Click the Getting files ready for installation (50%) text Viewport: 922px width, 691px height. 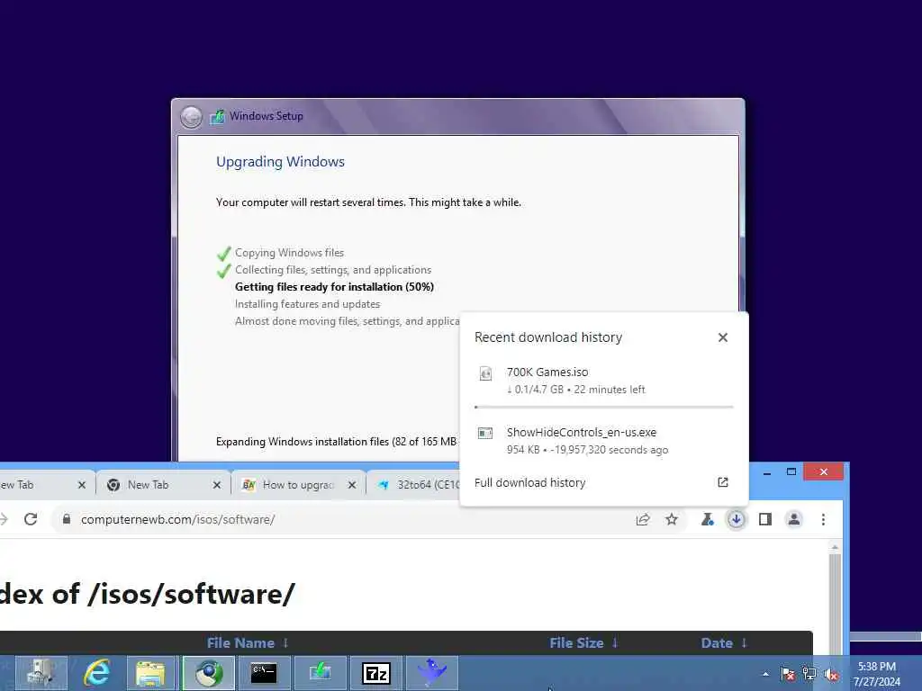334,287
